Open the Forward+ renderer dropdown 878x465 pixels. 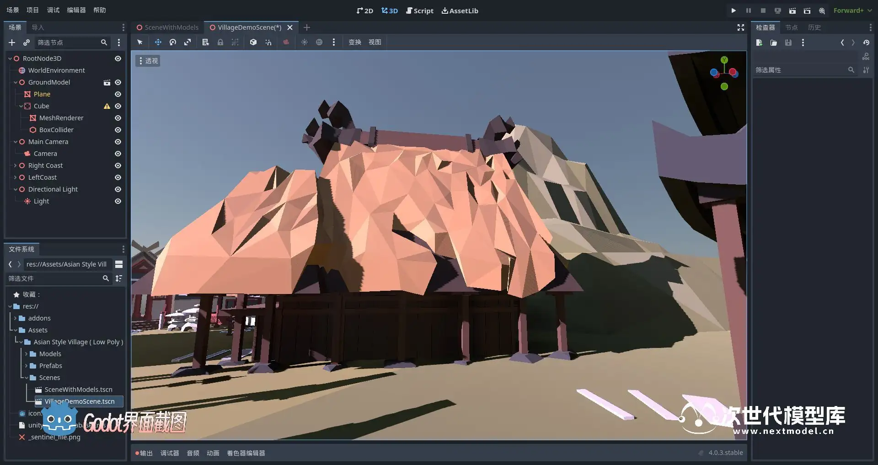click(852, 11)
